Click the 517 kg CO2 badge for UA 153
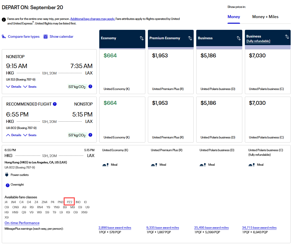 (x=77, y=87)
